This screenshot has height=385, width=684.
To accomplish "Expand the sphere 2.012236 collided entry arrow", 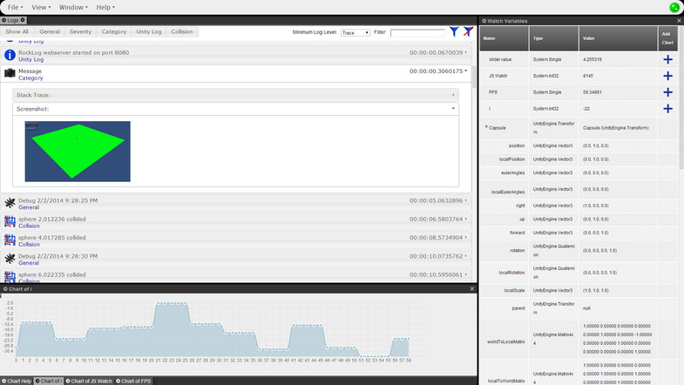I will [466, 219].
